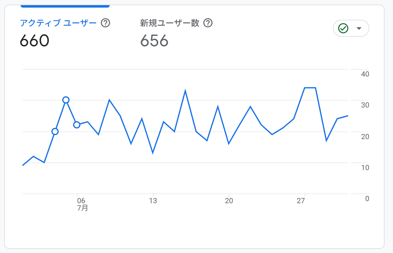Click the circled data point at 20 level
Image resolution: width=393 pixels, height=253 pixels.
point(55,132)
